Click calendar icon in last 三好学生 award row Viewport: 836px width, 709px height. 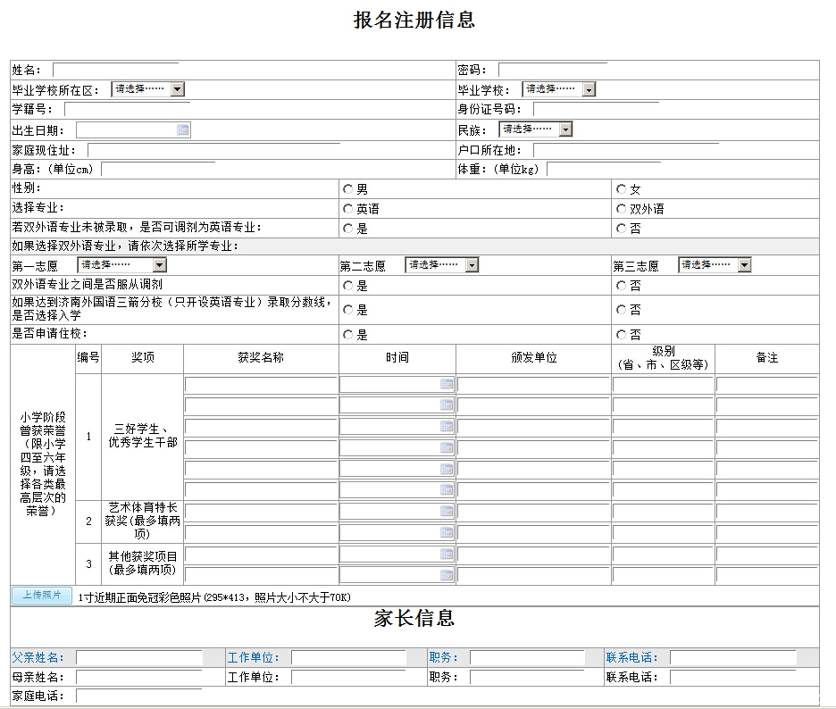tap(446, 490)
